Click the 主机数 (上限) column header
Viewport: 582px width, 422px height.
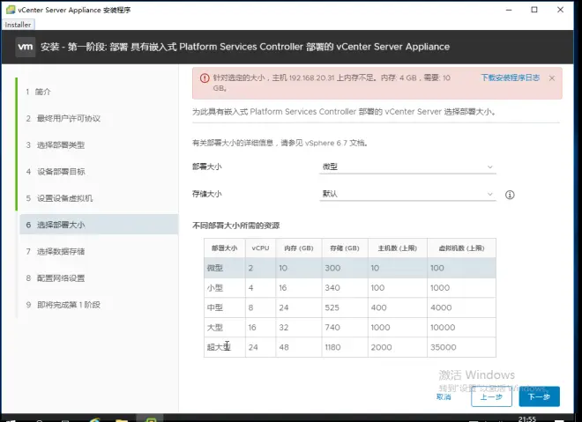click(x=398, y=248)
